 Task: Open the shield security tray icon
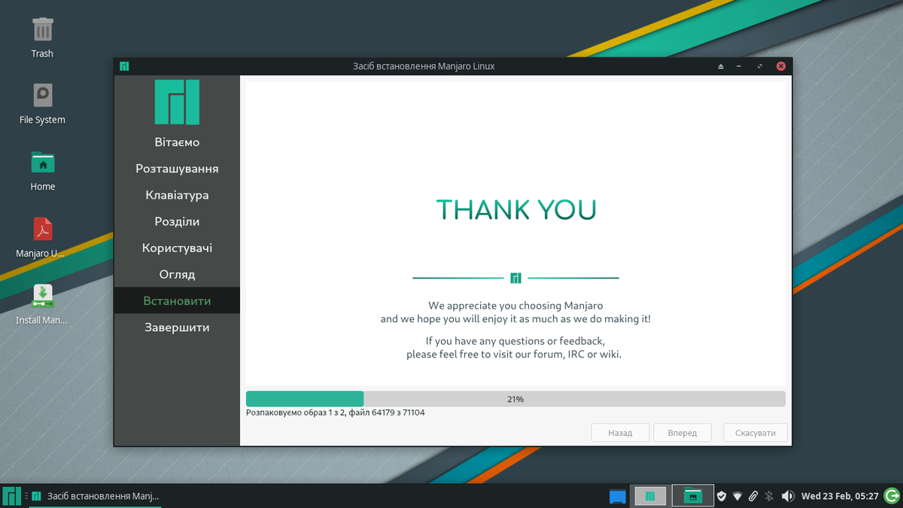tap(721, 496)
